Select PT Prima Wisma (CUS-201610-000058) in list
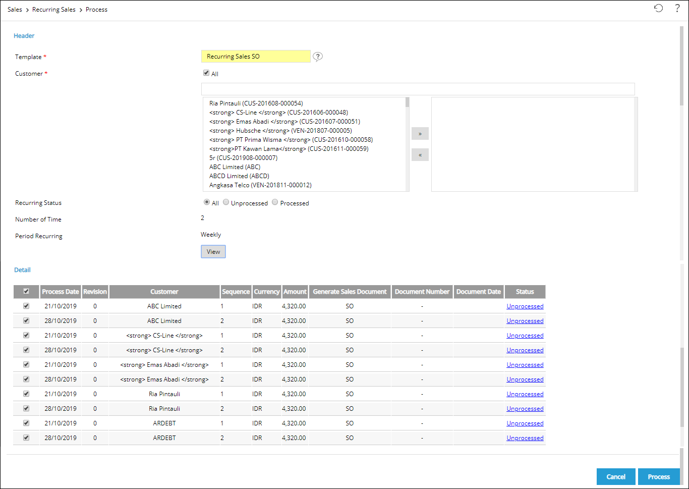Screen dimensions: 689x489 point(291,140)
